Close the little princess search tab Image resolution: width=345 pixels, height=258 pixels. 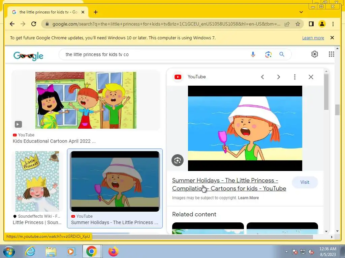(x=83, y=12)
